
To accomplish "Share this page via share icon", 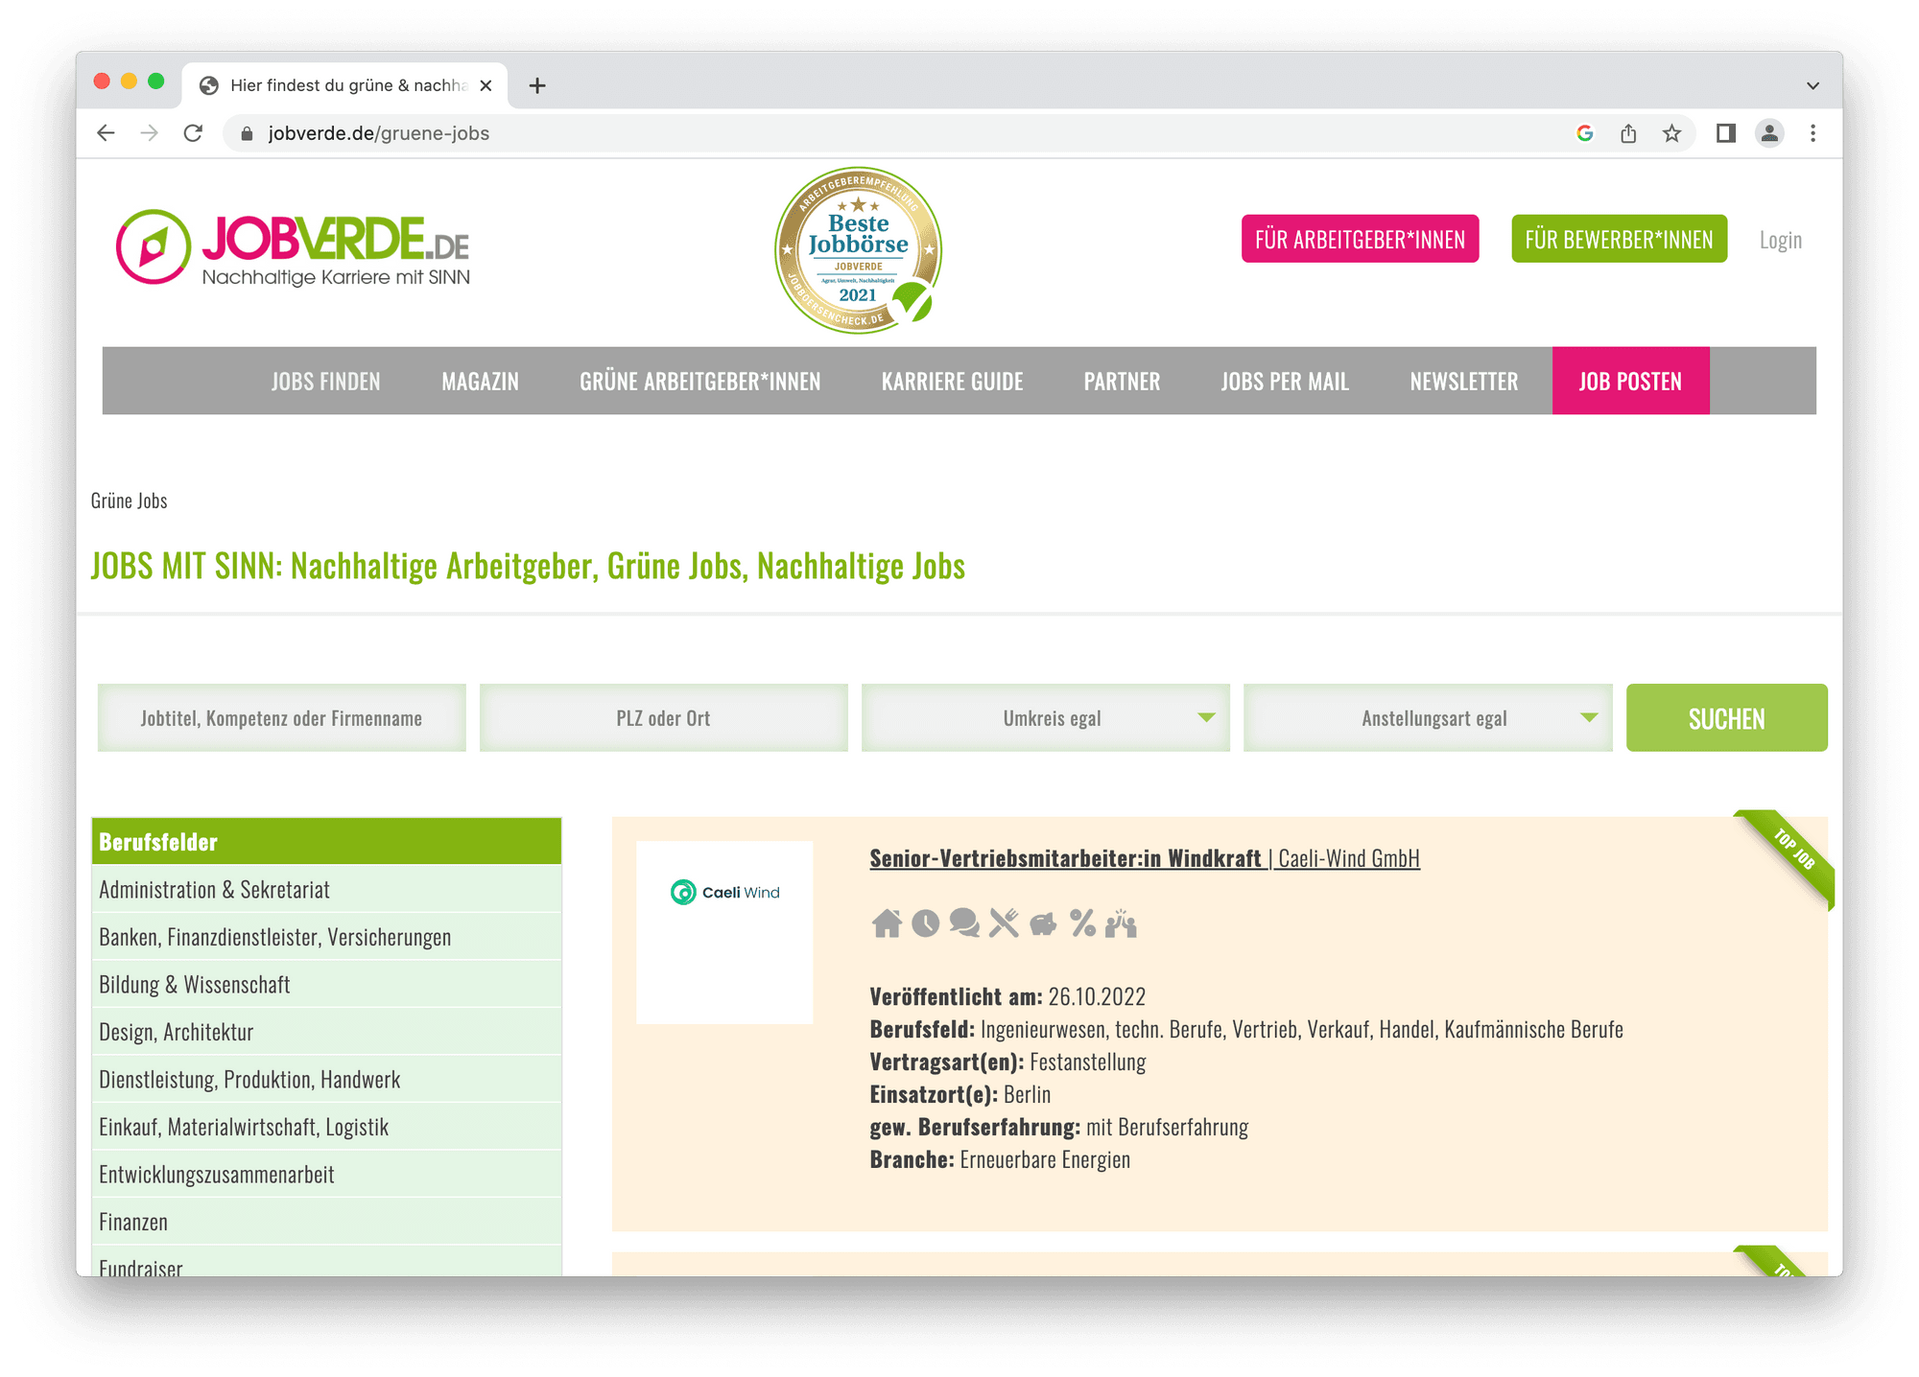I will 1628,133.
